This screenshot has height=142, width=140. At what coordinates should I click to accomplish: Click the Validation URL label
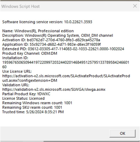coord(16,85)
